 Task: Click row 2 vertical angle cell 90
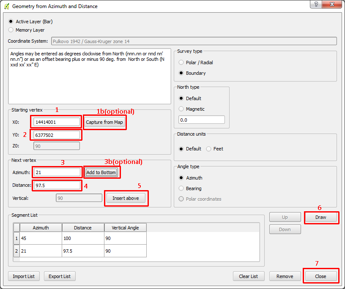[x=126, y=251]
